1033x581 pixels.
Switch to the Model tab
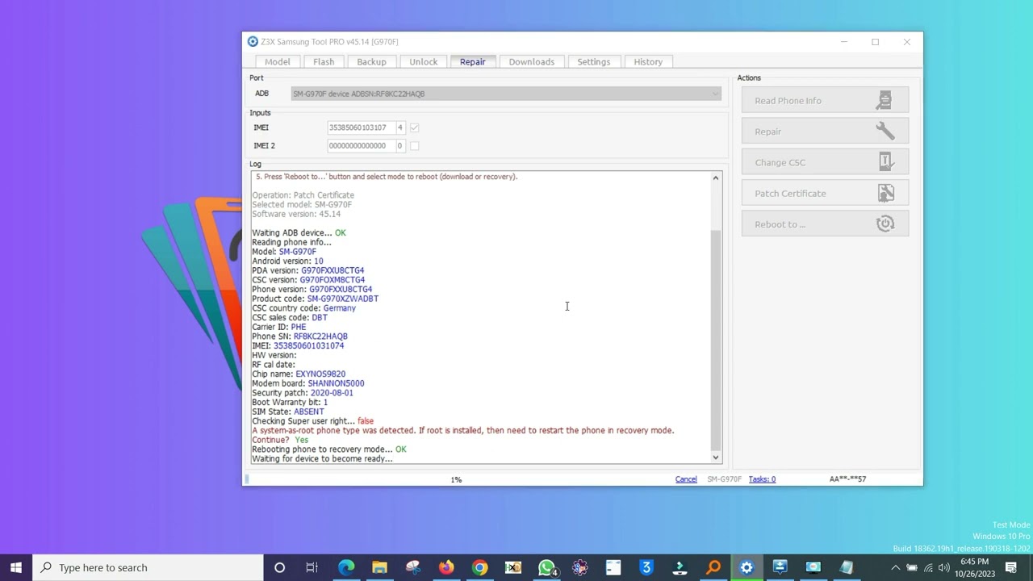277,62
